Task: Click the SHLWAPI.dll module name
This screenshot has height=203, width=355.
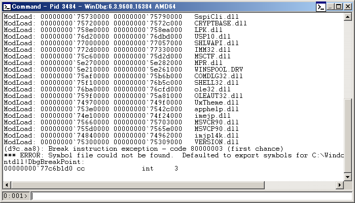Action: pyautogui.click(x=216, y=43)
